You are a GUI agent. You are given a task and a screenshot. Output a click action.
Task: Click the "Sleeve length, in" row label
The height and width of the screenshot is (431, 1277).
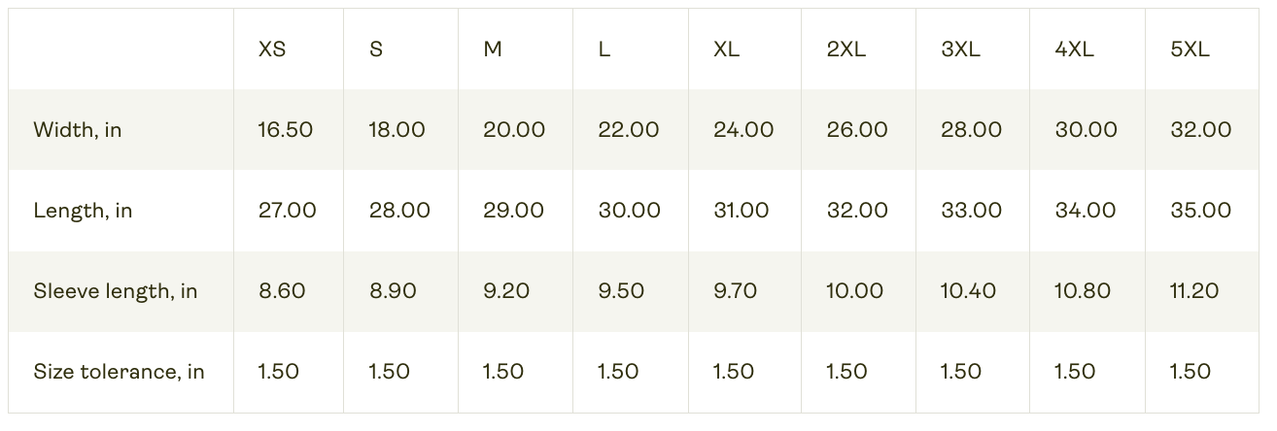coord(116,291)
